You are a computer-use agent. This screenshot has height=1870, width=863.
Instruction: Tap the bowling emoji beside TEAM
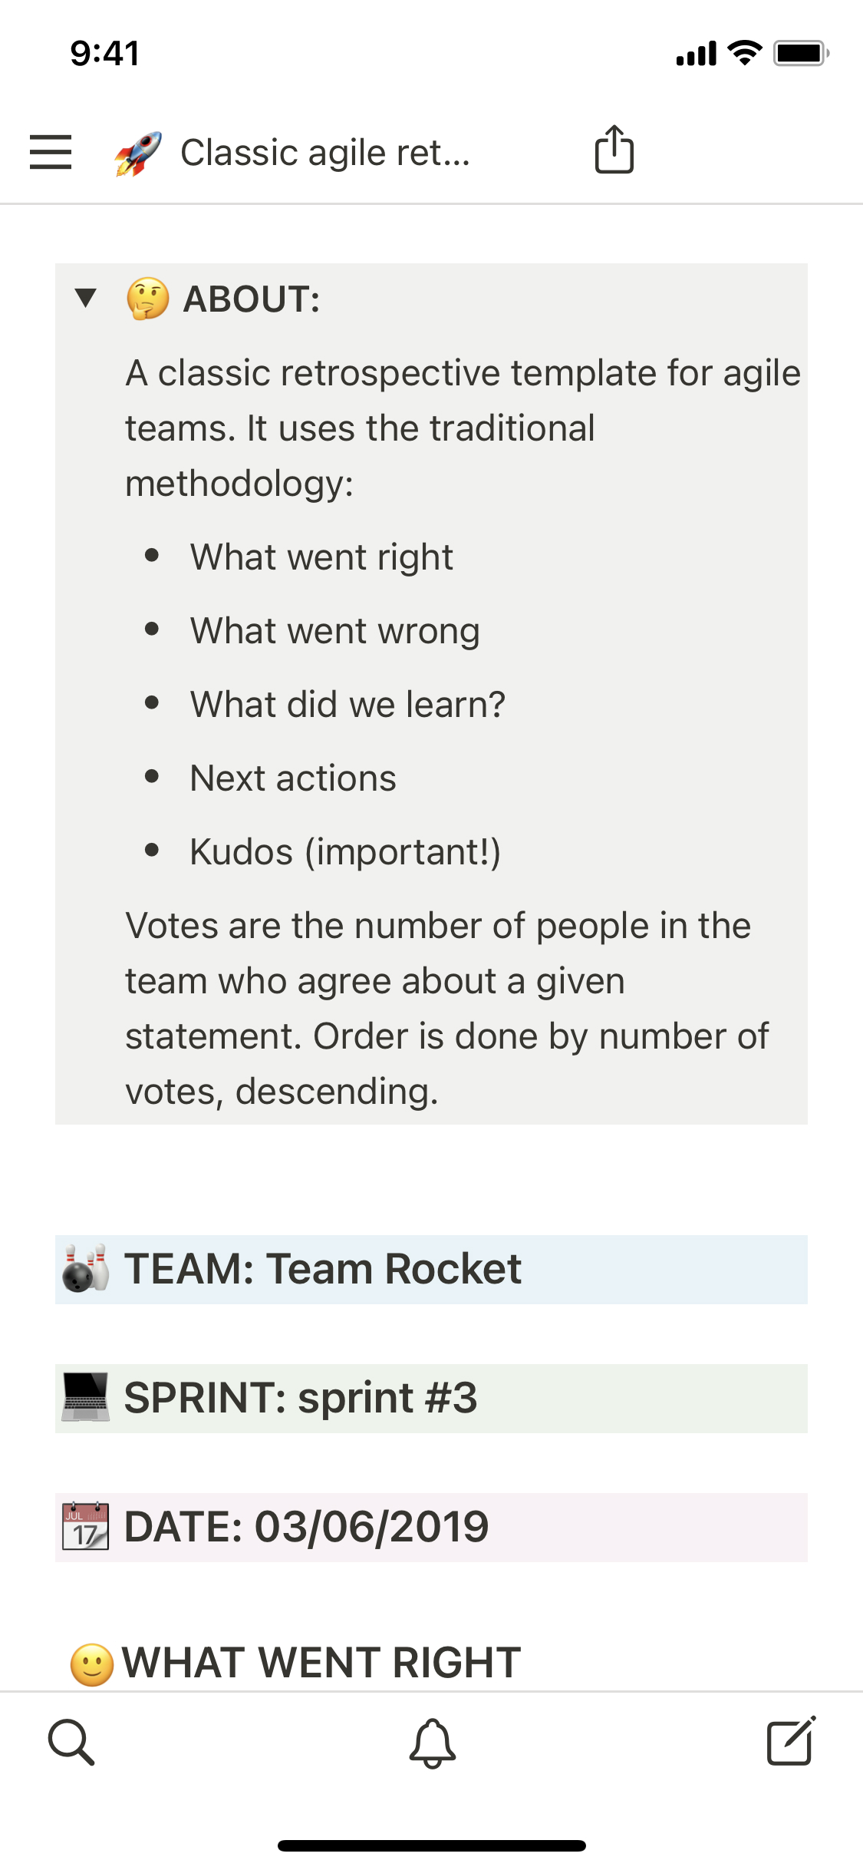pyautogui.click(x=86, y=1269)
